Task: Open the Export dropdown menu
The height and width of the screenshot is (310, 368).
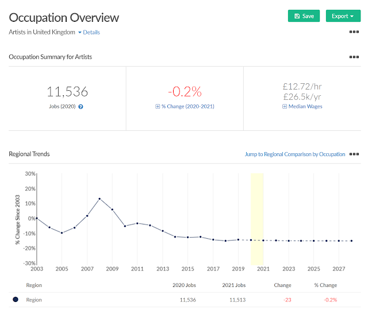Action: 343,16
